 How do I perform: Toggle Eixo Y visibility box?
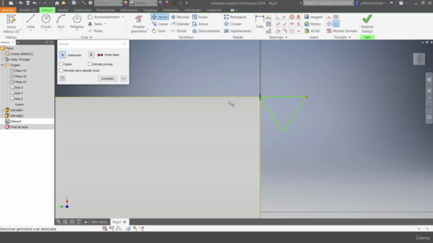12,93
